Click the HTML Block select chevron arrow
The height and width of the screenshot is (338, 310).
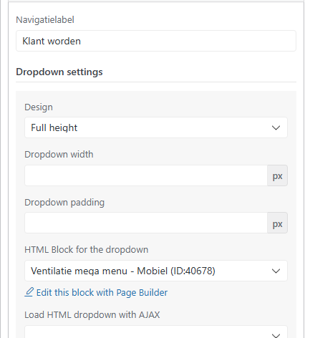(276, 271)
